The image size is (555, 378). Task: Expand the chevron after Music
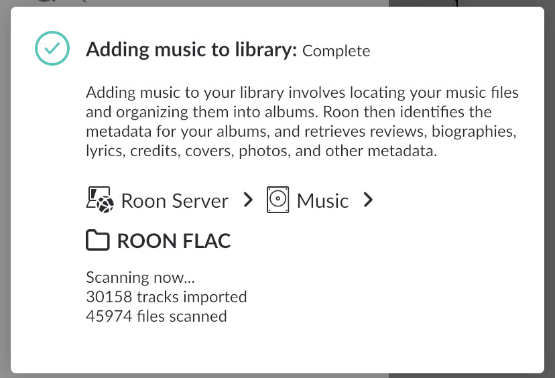point(367,200)
